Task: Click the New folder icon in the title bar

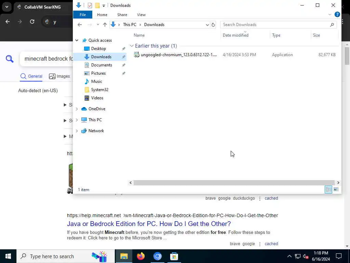Action: pyautogui.click(x=97, y=5)
